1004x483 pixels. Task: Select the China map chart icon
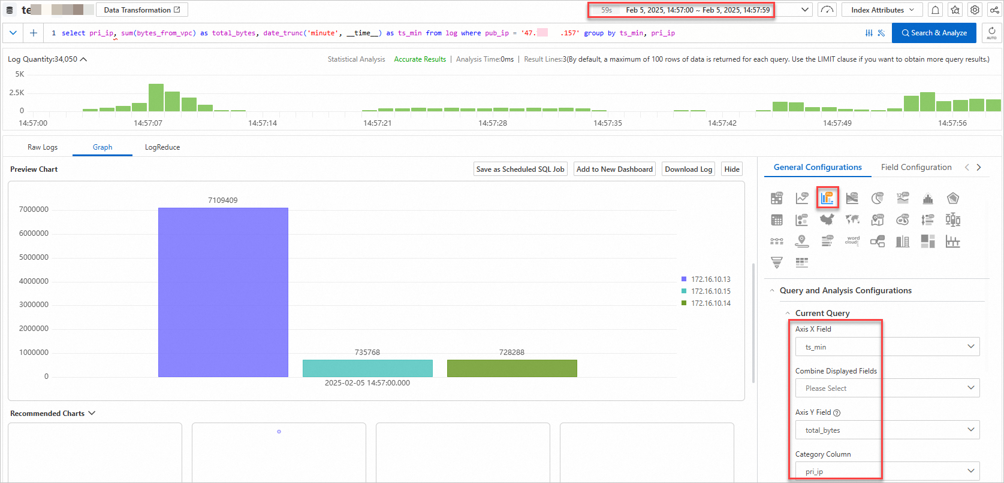[x=827, y=219]
